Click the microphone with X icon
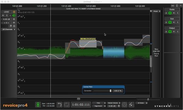 coord(131,105)
